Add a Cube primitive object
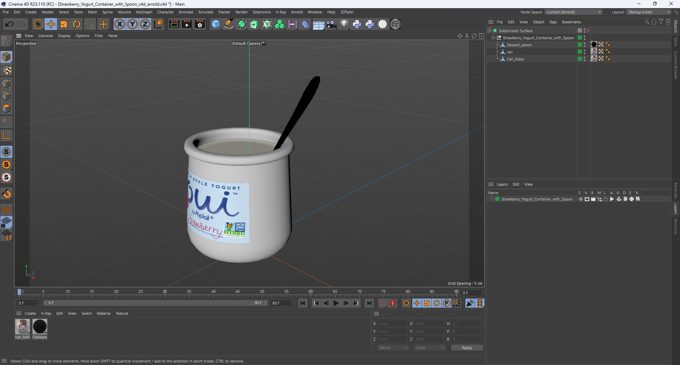 click(216, 24)
